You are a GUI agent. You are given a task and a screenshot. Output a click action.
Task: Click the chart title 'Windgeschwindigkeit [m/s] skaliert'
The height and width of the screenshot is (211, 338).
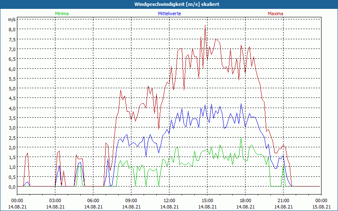coord(177,4)
